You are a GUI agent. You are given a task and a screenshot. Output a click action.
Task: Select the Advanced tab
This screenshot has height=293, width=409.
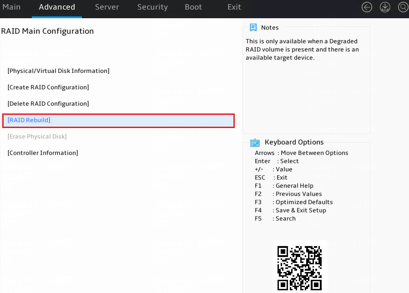click(x=57, y=7)
